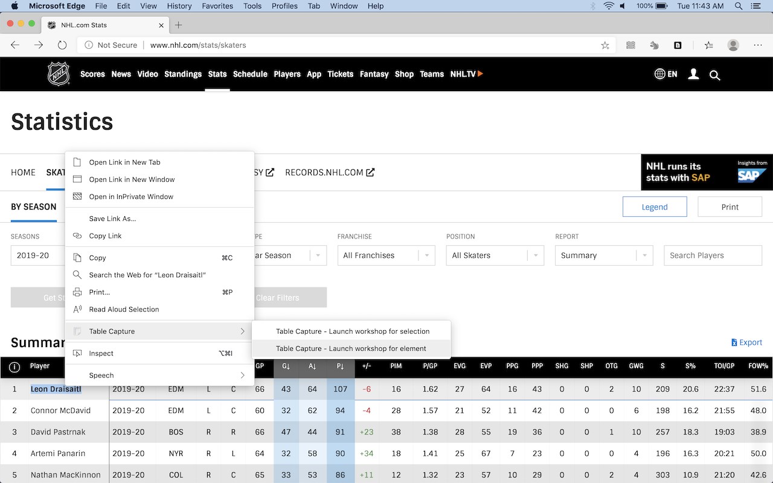Viewport: 773px width, 483px height.
Task: Expand the Speech submenu
Action: [x=159, y=376]
